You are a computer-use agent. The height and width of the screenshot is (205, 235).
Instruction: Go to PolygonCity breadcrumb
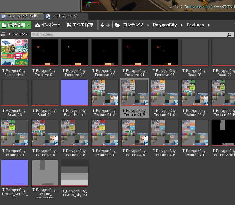point(165,25)
